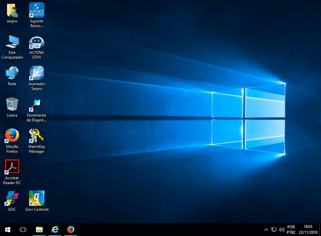
Task: Select the serpro user folder icon
Action: click(12, 11)
